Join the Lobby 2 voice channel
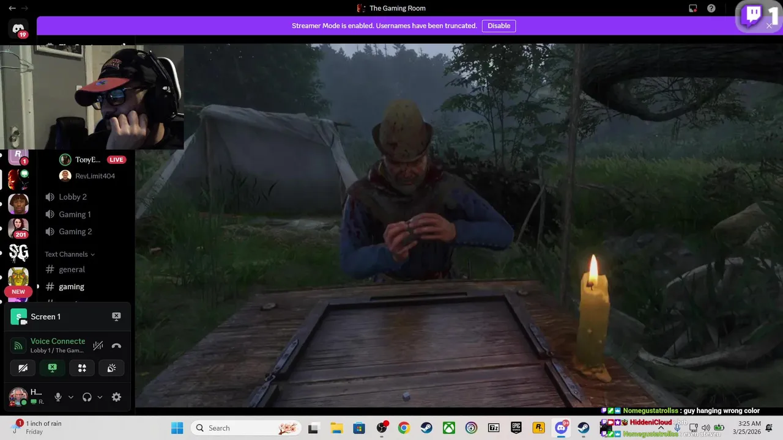 coord(73,197)
